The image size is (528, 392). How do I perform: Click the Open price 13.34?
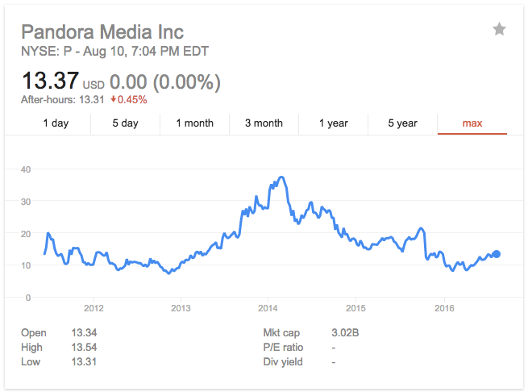pyautogui.click(x=84, y=332)
